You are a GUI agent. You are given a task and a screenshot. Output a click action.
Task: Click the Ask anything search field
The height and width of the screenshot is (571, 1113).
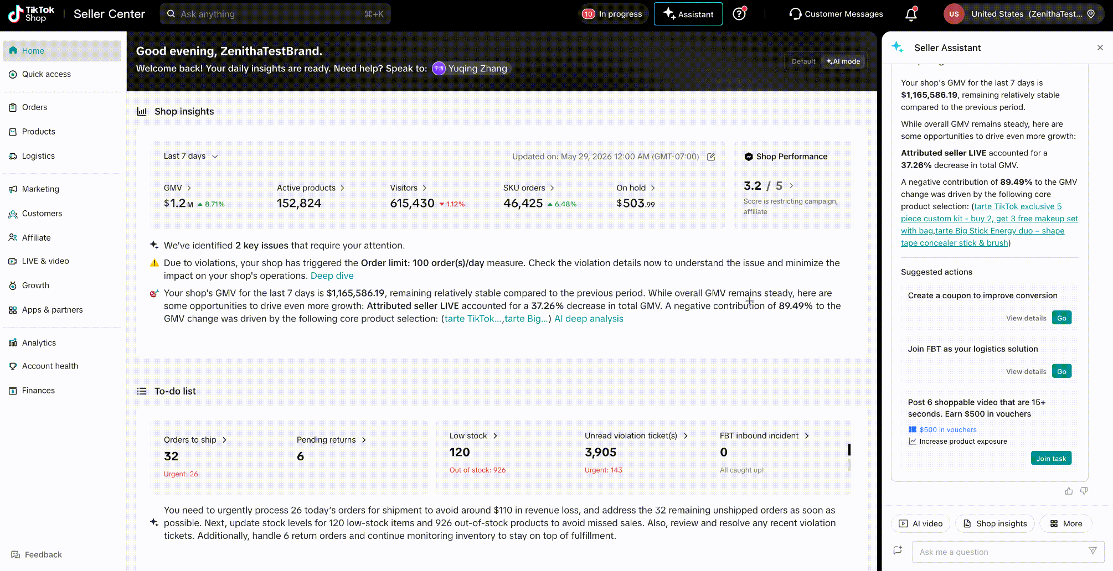point(275,14)
